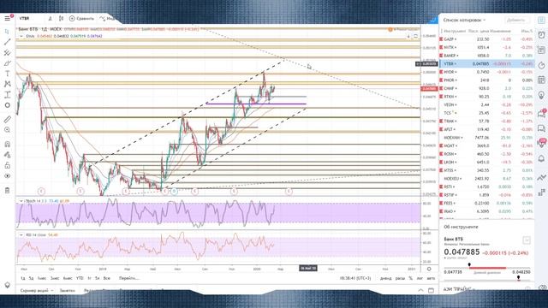Open the Список котировок dropdown
The width and height of the screenshot is (548, 308).
pyautogui.click(x=464, y=20)
